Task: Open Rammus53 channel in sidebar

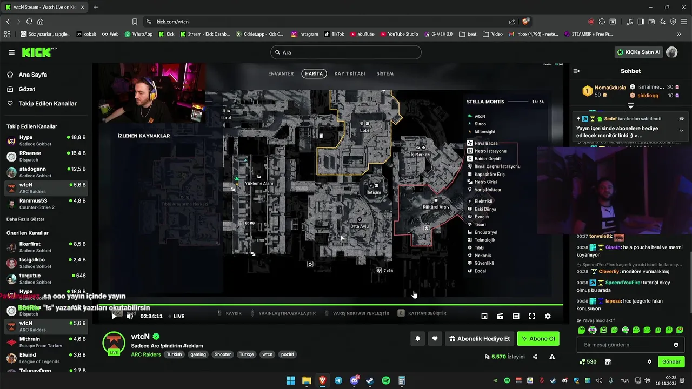Action: [x=46, y=204]
